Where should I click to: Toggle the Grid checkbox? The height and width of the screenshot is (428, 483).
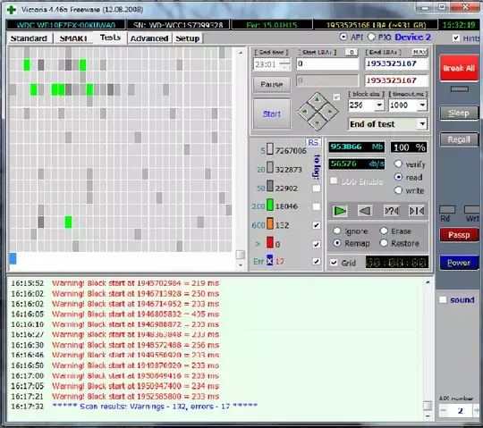point(334,263)
